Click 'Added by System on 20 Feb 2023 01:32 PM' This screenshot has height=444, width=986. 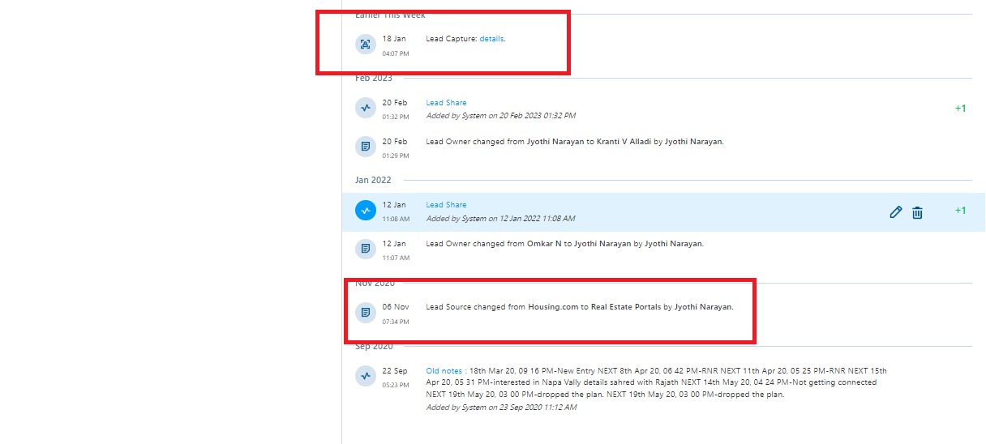pyautogui.click(x=501, y=116)
